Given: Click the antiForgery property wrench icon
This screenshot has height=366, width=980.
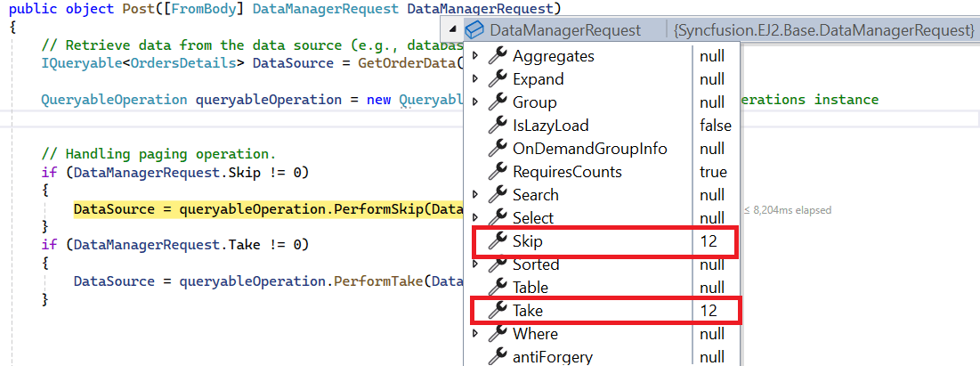Looking at the screenshot, I should tap(498, 357).
